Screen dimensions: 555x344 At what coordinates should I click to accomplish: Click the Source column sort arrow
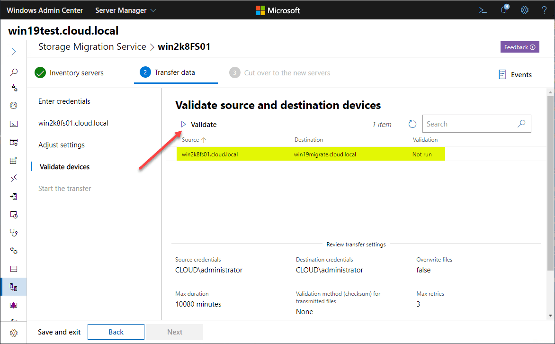pos(204,140)
